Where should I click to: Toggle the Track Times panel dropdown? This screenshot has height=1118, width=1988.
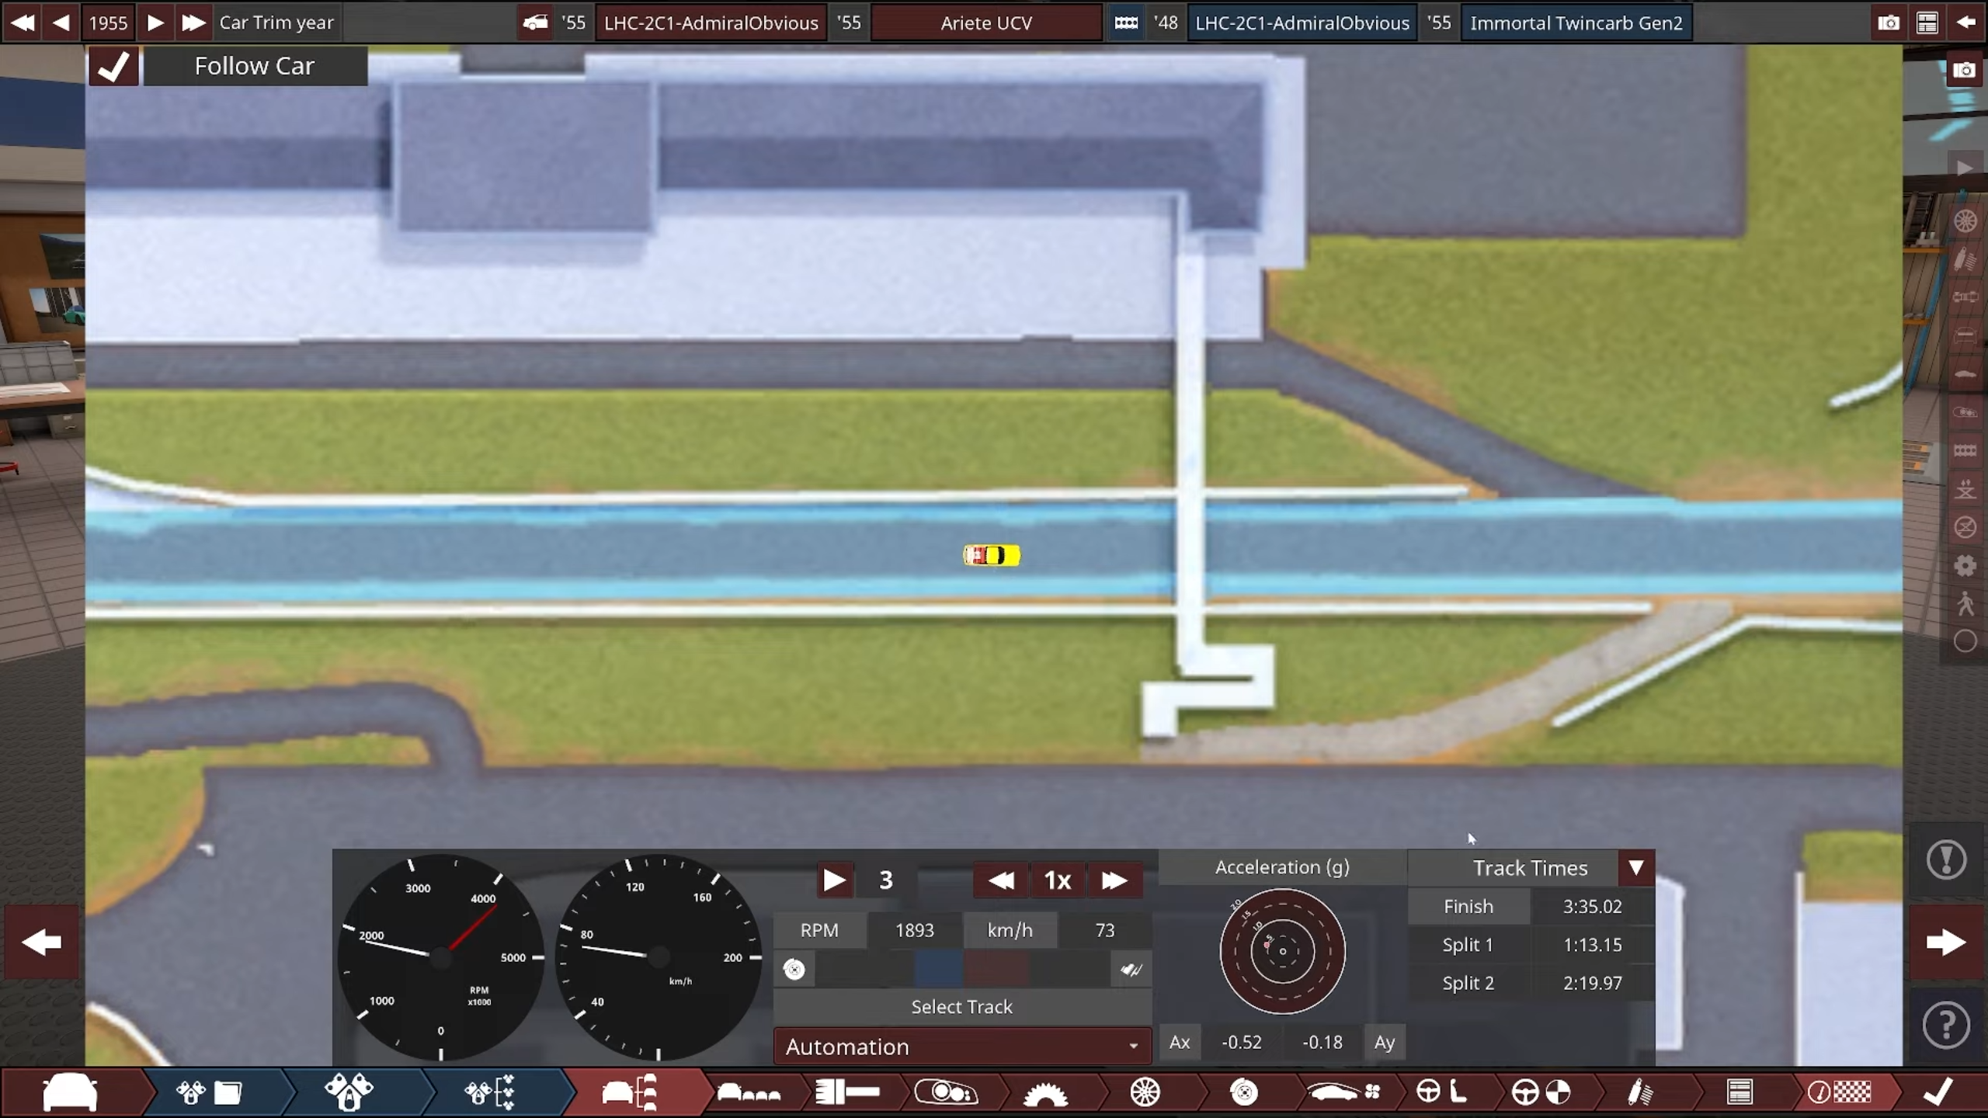tap(1635, 866)
